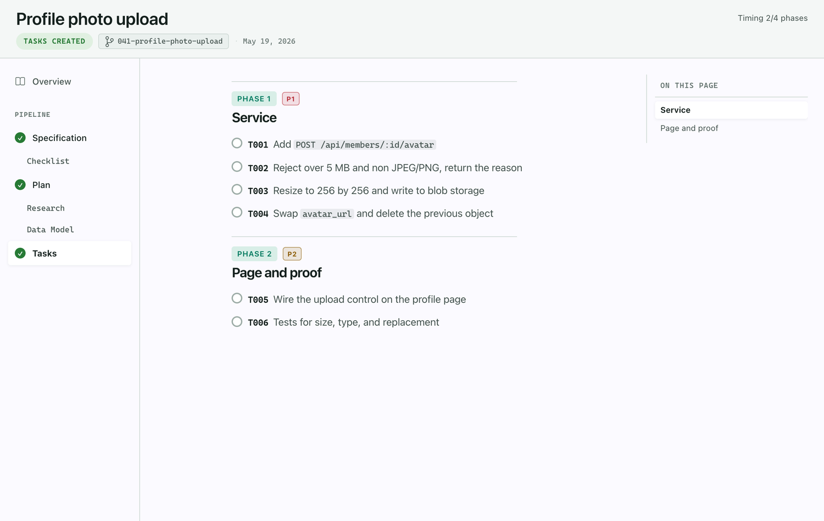
Task: Click 'Tests for size, type, and replacement' text
Action: coord(356,322)
